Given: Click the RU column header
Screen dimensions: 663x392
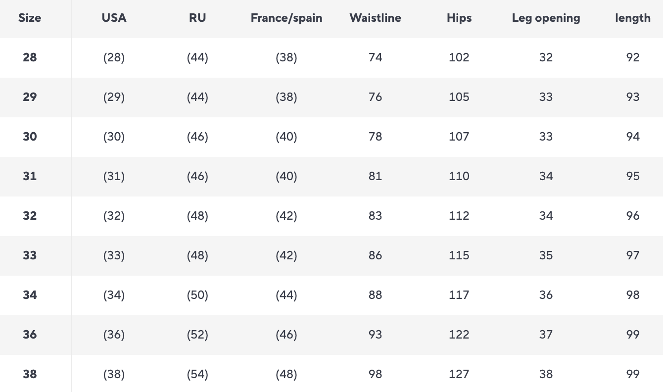Looking at the screenshot, I should [x=197, y=18].
